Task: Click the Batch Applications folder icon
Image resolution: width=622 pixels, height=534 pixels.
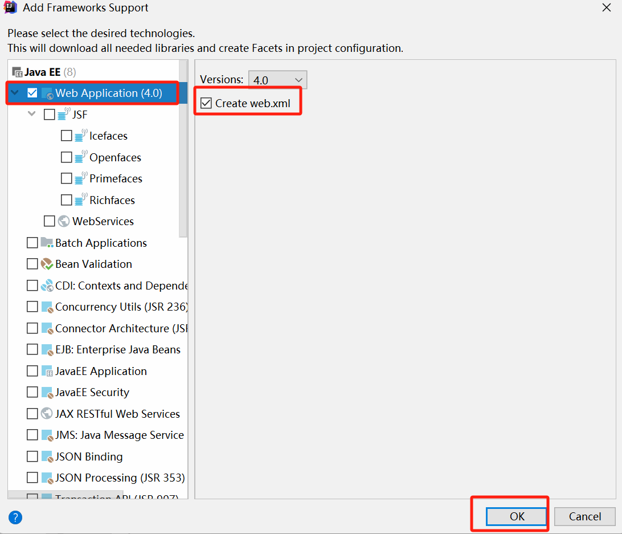Action: coord(47,243)
